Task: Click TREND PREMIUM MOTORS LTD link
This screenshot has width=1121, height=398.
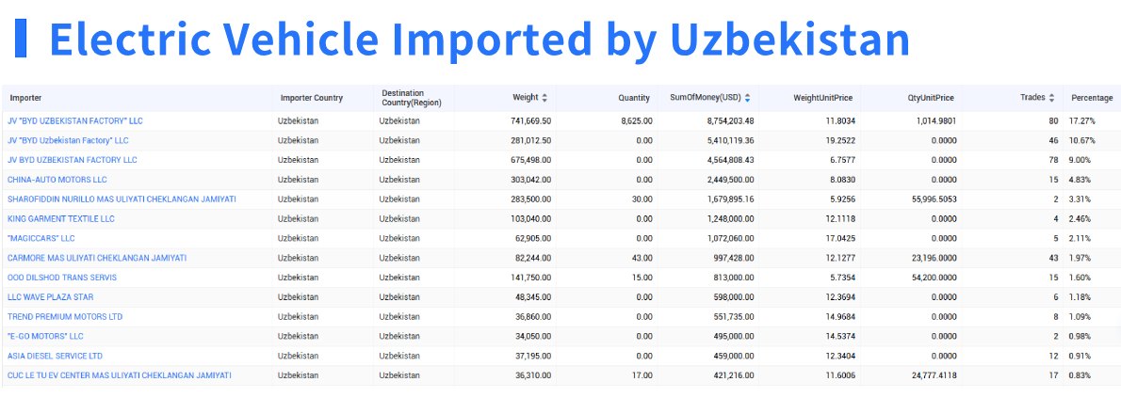Action: [x=65, y=317]
